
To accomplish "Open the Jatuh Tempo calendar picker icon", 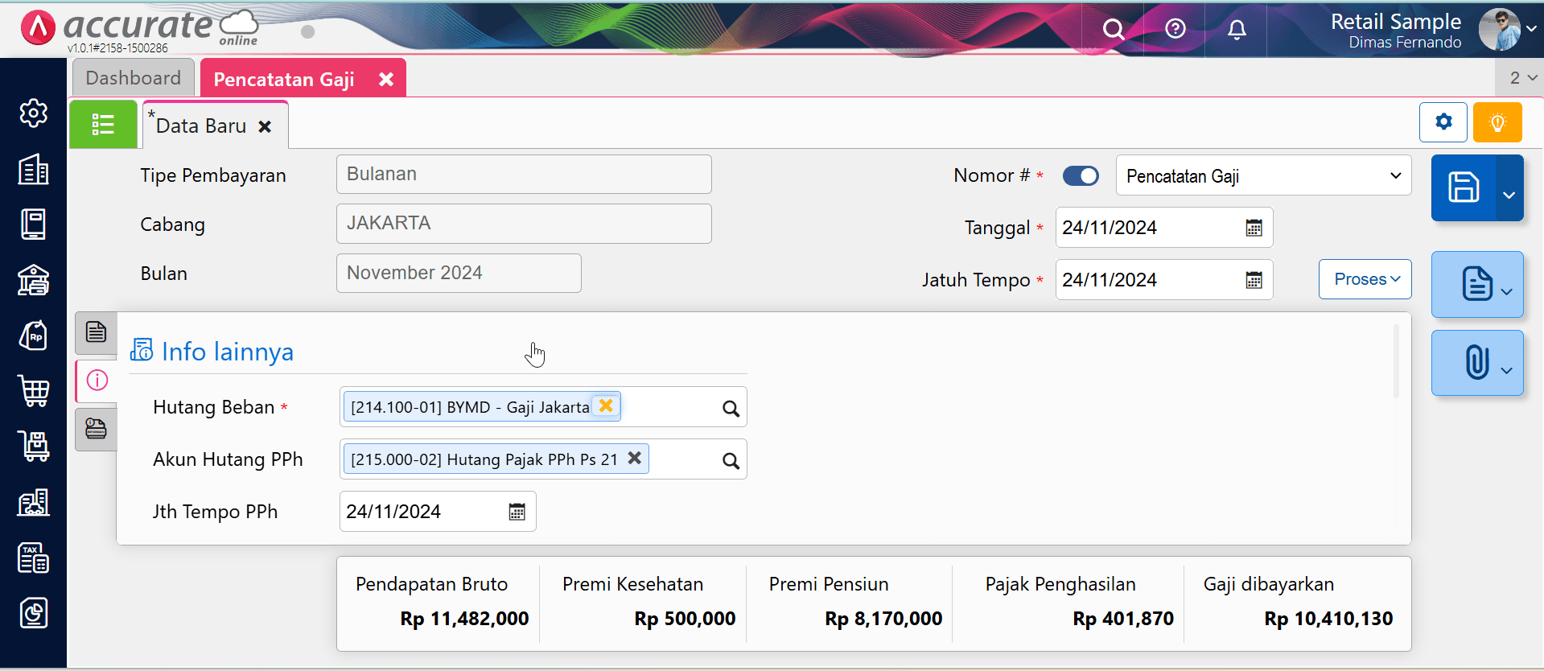I will coord(1254,280).
